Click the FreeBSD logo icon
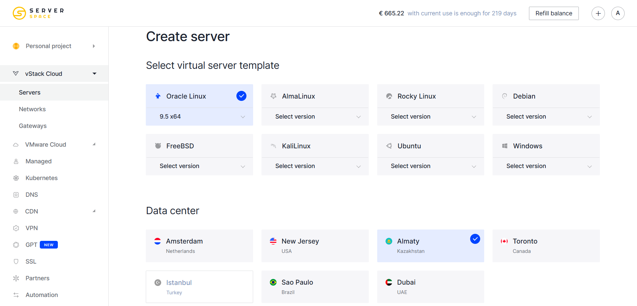 [158, 146]
